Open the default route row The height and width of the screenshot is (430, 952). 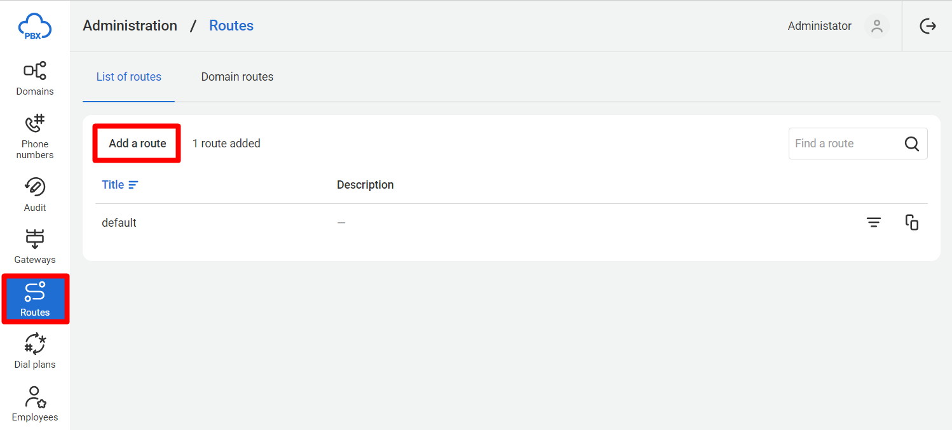[x=511, y=223]
